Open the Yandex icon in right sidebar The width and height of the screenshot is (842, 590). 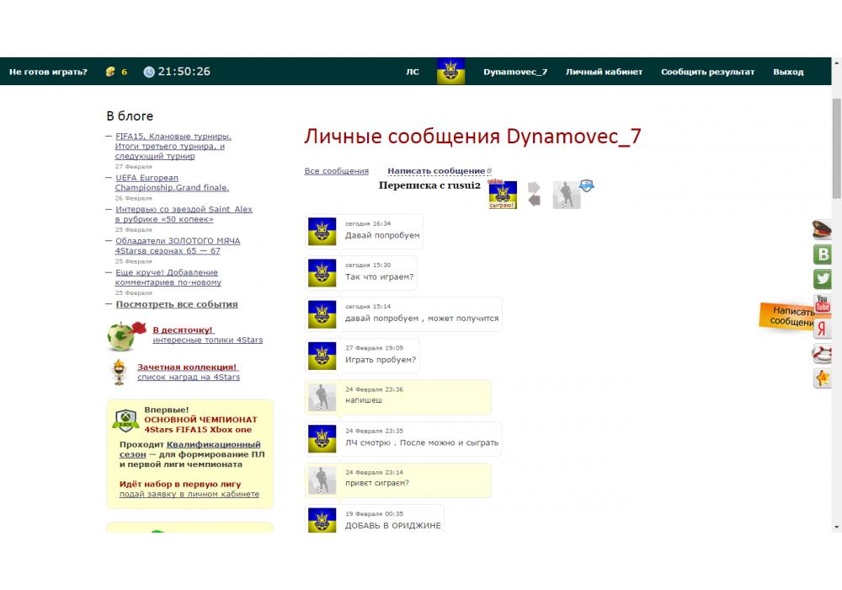coord(823,330)
